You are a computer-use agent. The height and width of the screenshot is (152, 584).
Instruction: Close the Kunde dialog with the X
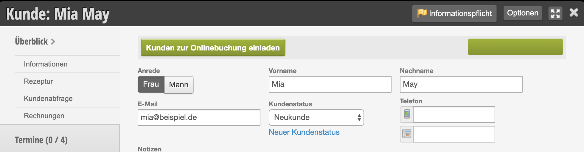pyautogui.click(x=574, y=13)
